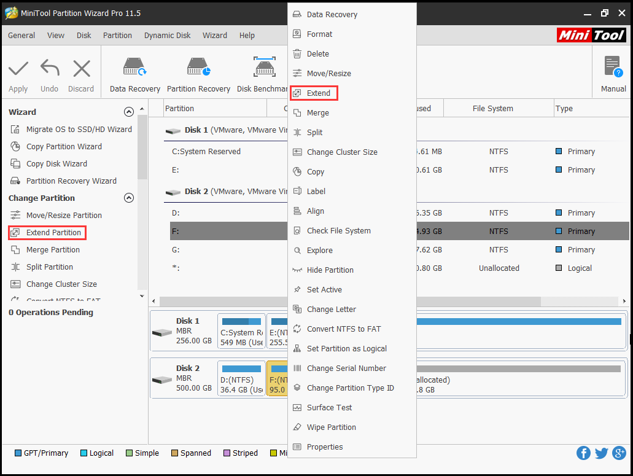Open the Disk Benchmark tool
This screenshot has height=476, width=633.
(262, 75)
